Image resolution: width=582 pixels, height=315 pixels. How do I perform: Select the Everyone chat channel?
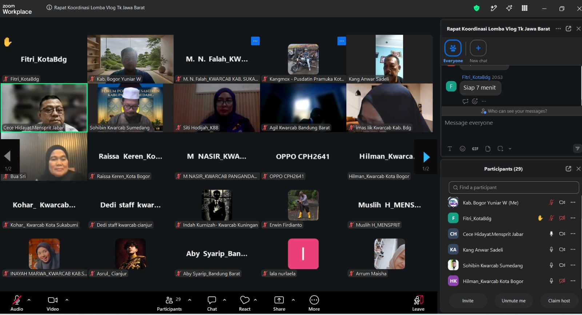[453, 51]
